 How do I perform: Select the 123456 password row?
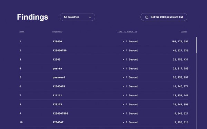click(104, 42)
